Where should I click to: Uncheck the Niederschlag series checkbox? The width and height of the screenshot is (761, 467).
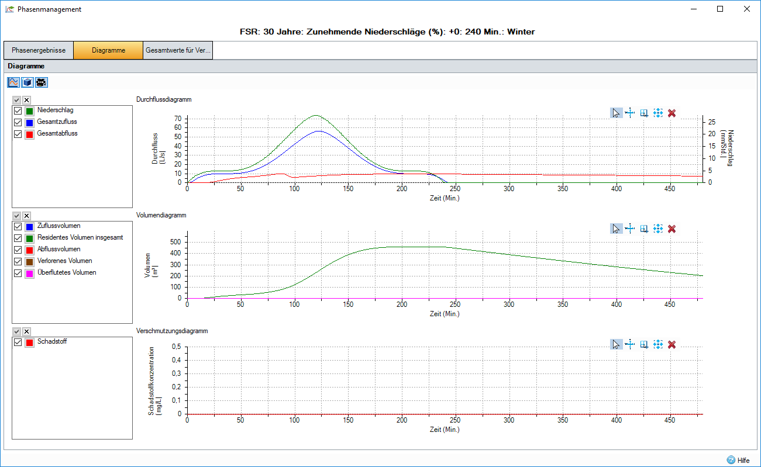pyautogui.click(x=18, y=110)
